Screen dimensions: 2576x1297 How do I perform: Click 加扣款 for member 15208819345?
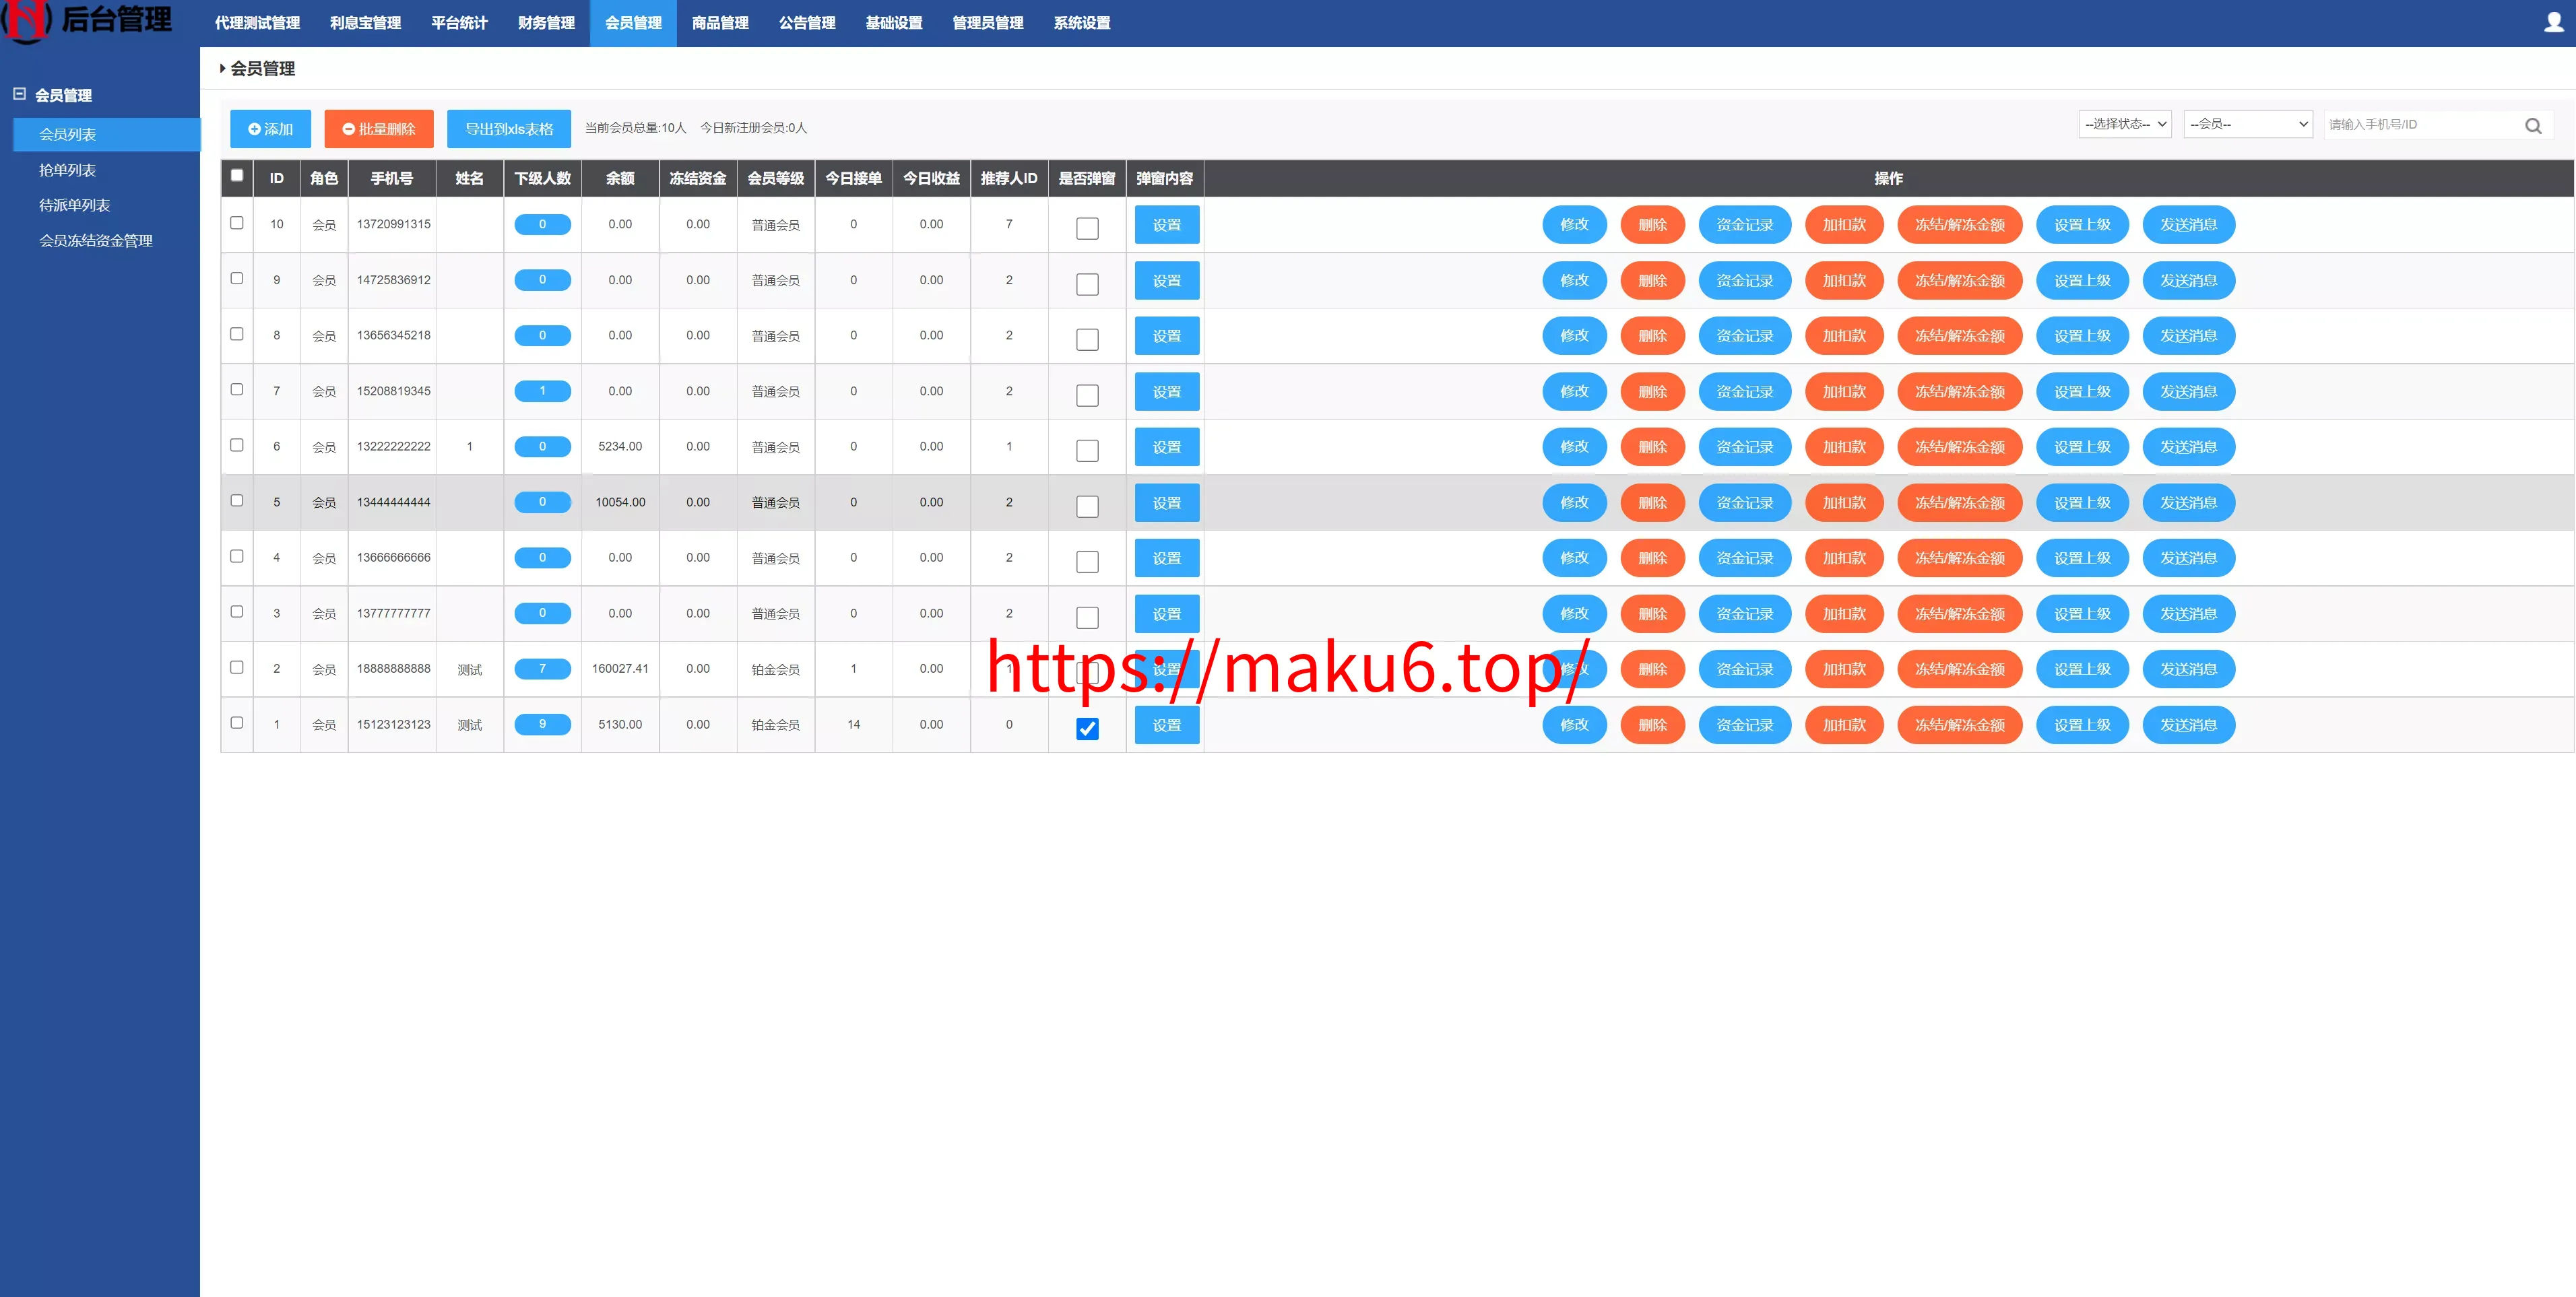pyautogui.click(x=1844, y=392)
